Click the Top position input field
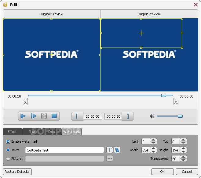Screen dimensions: 201x178 point(176,141)
